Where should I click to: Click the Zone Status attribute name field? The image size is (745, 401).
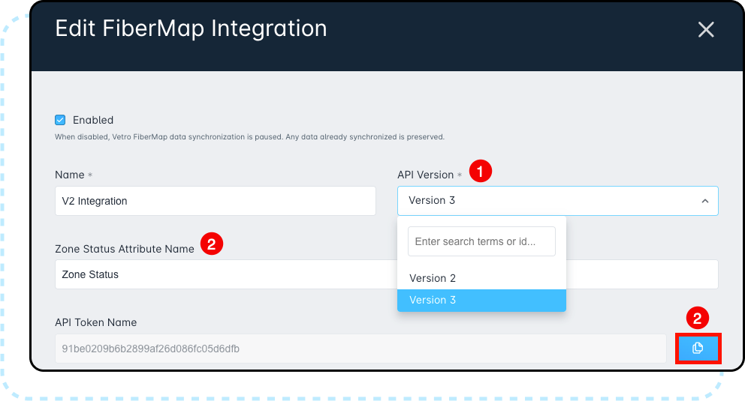[x=386, y=274]
